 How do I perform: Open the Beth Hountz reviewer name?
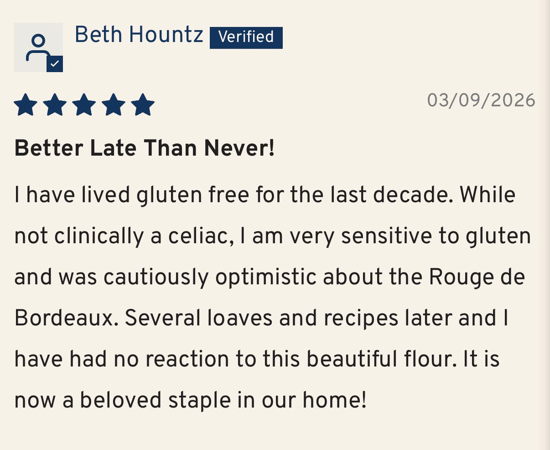(x=139, y=35)
